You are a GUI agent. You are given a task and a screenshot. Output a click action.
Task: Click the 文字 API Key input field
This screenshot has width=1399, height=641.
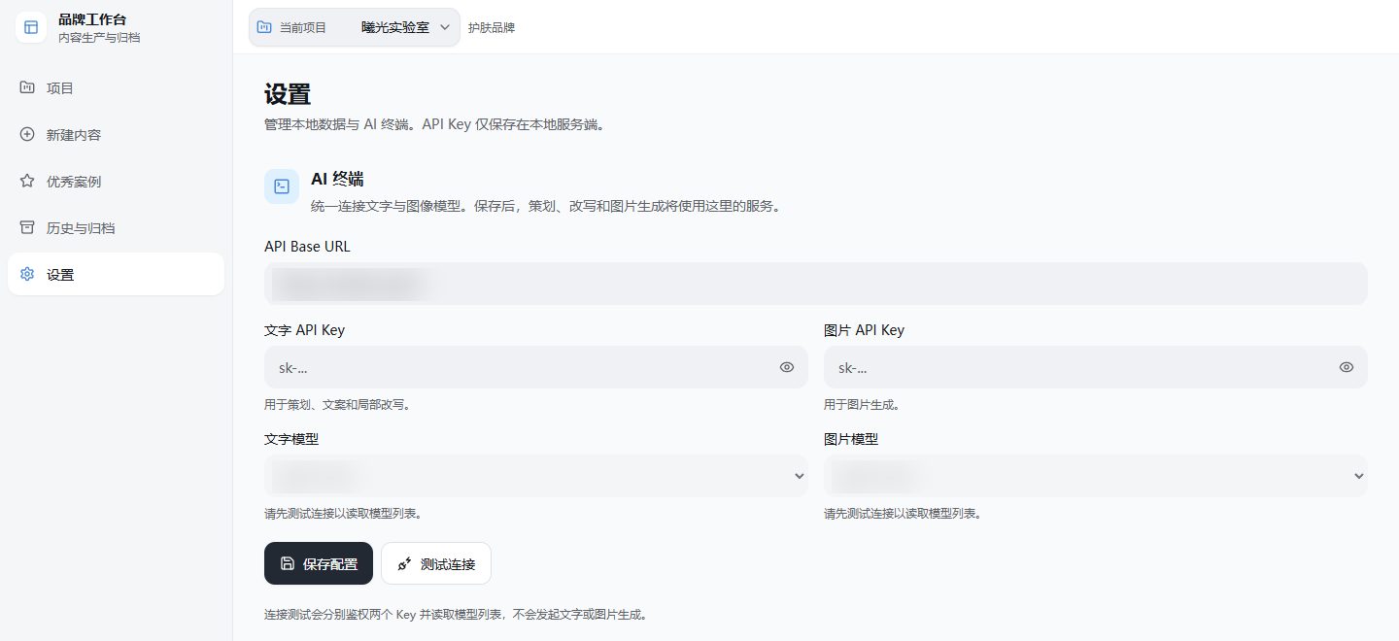point(536,367)
